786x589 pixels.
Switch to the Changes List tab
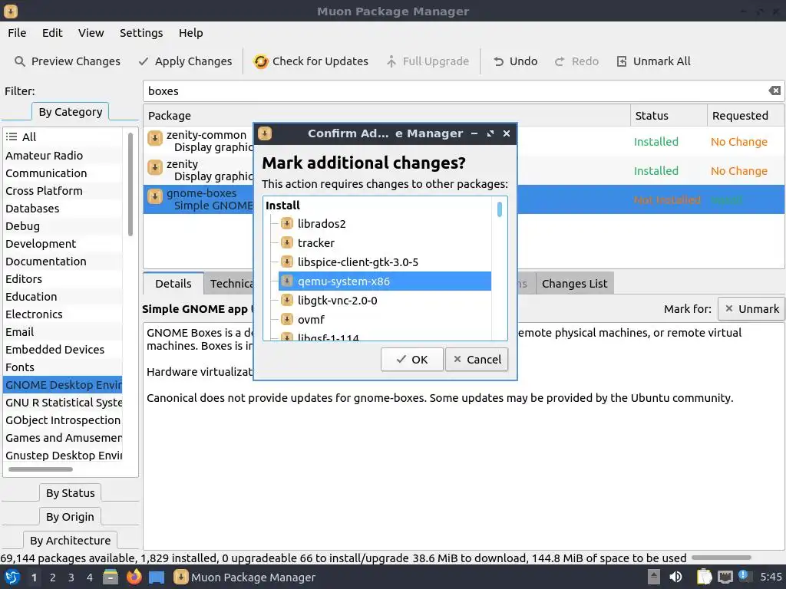click(574, 284)
